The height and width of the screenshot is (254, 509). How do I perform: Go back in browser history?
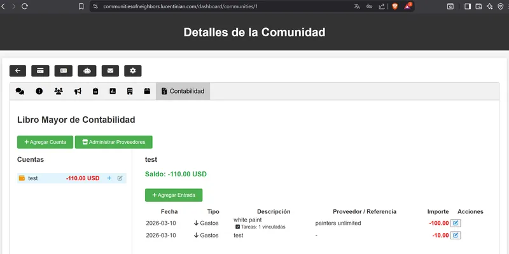coord(3,6)
